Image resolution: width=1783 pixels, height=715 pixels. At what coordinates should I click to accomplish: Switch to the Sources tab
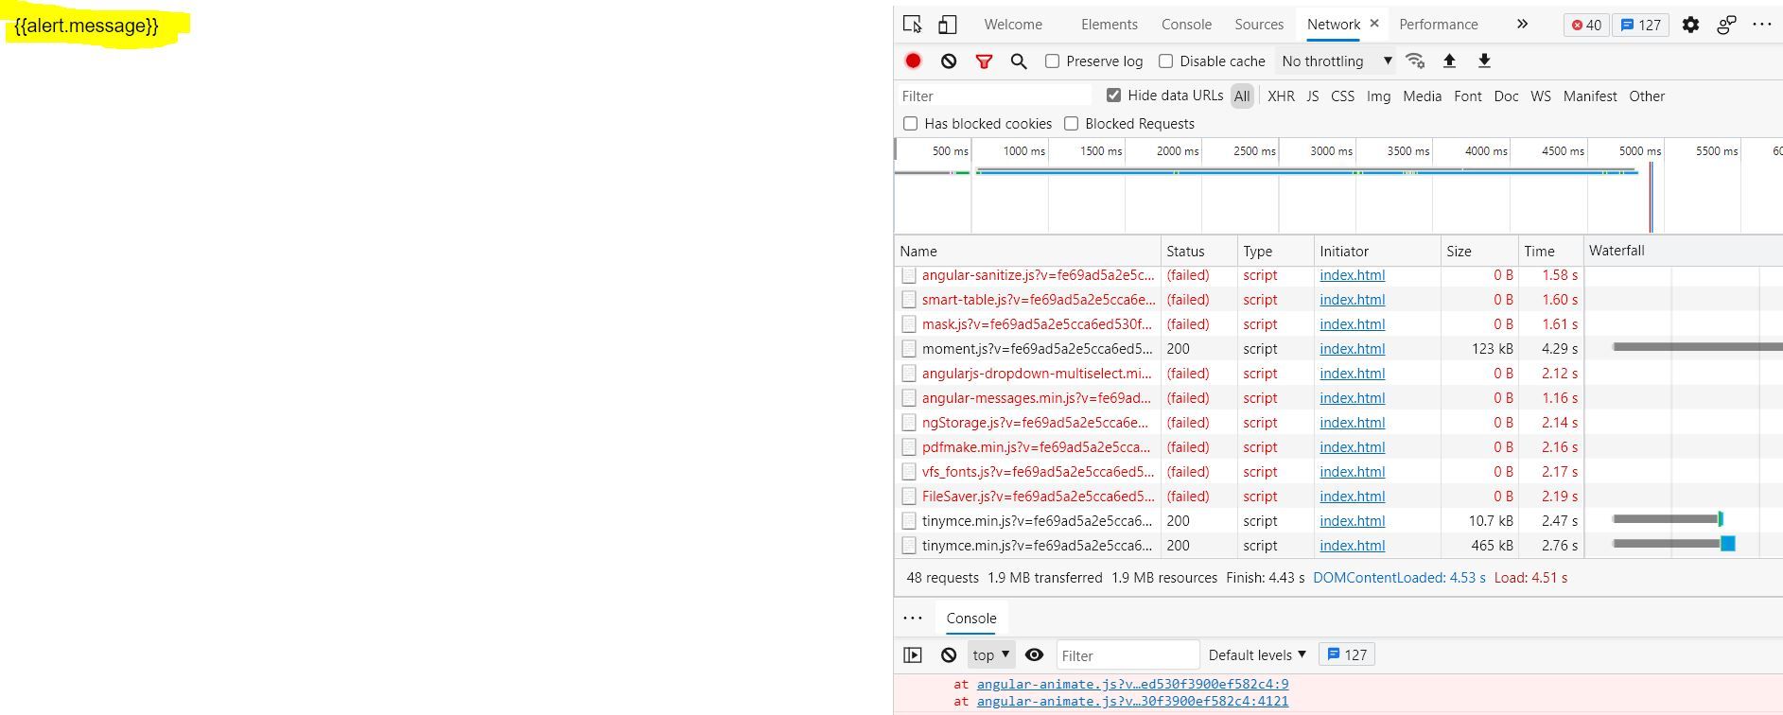click(1258, 25)
